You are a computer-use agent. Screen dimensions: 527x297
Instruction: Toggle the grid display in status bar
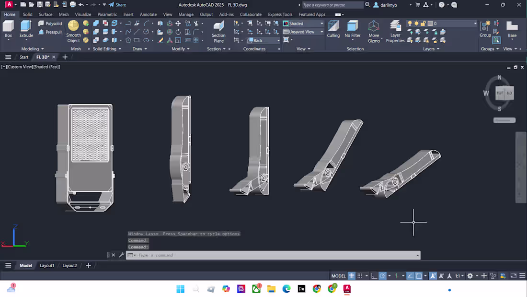point(351,275)
